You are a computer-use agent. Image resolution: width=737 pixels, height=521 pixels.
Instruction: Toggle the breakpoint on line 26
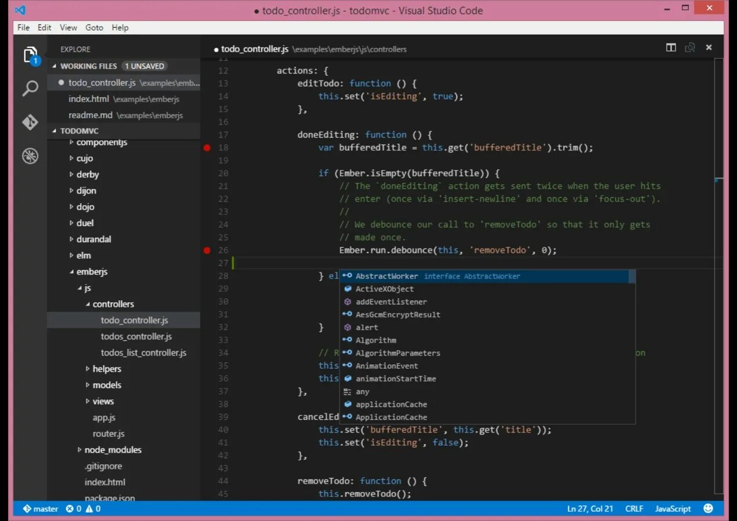[207, 250]
